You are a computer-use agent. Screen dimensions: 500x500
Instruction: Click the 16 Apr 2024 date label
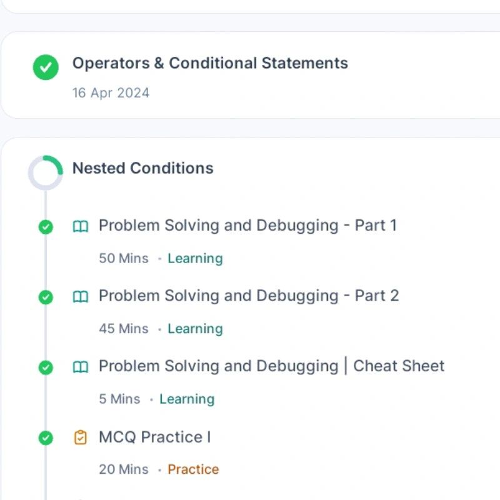click(x=111, y=92)
